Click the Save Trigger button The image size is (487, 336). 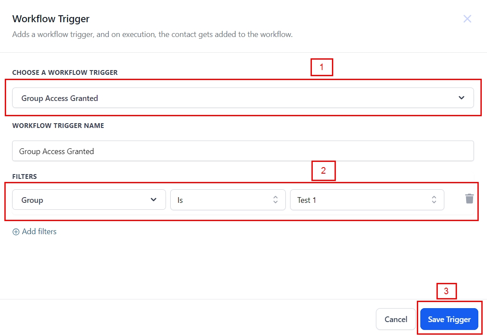coord(449,319)
